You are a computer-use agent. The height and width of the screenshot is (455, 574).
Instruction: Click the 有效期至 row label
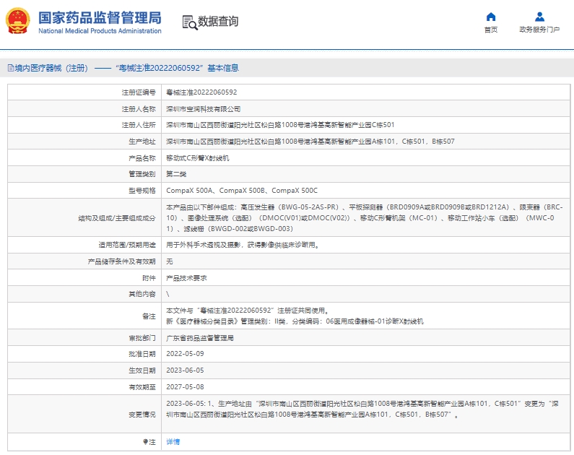pos(142,387)
